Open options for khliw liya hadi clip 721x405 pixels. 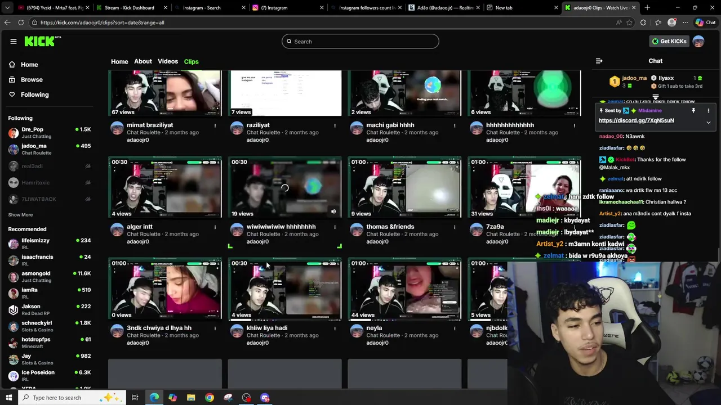(335, 328)
